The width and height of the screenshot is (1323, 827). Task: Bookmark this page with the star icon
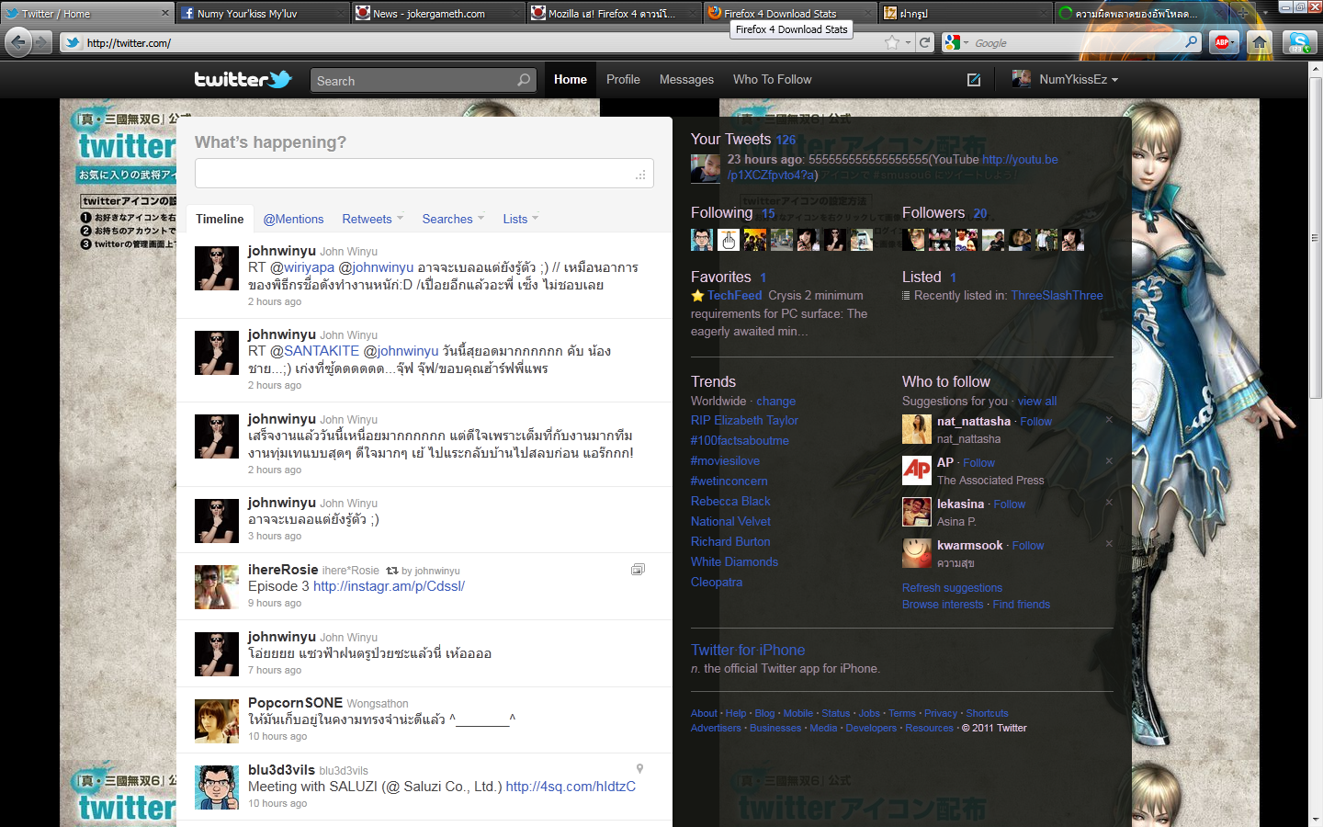[891, 42]
